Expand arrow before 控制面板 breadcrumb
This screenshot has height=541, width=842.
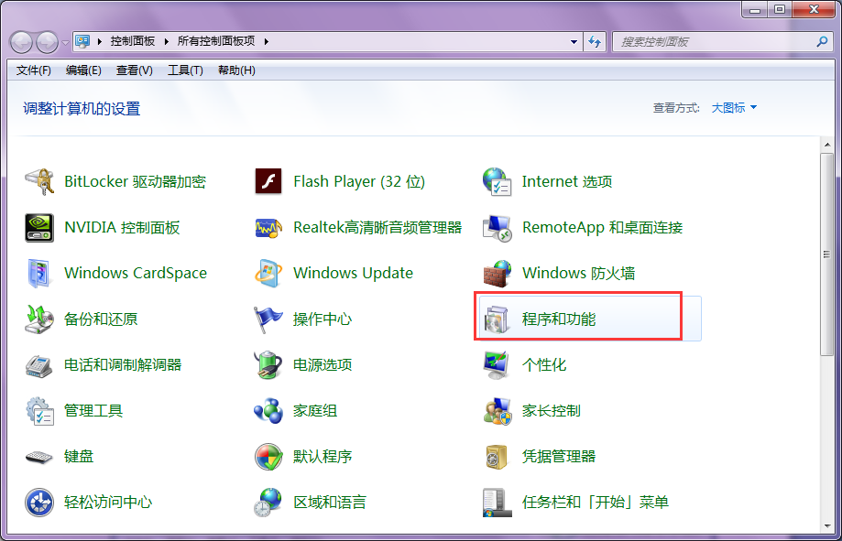tap(100, 41)
